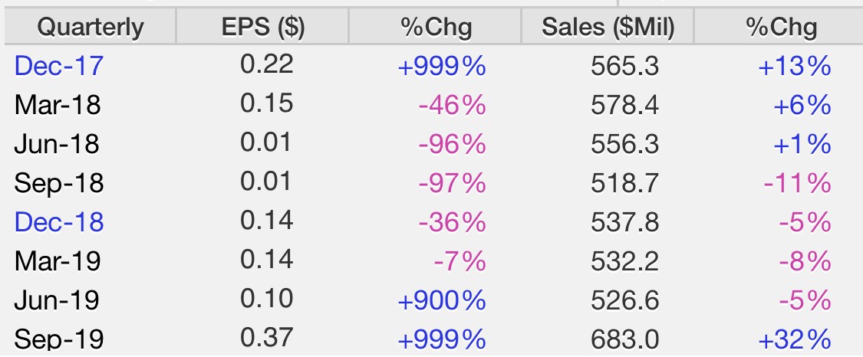Open the Dec-18 quarter link
The width and height of the screenshot is (863, 357).
click(x=59, y=222)
